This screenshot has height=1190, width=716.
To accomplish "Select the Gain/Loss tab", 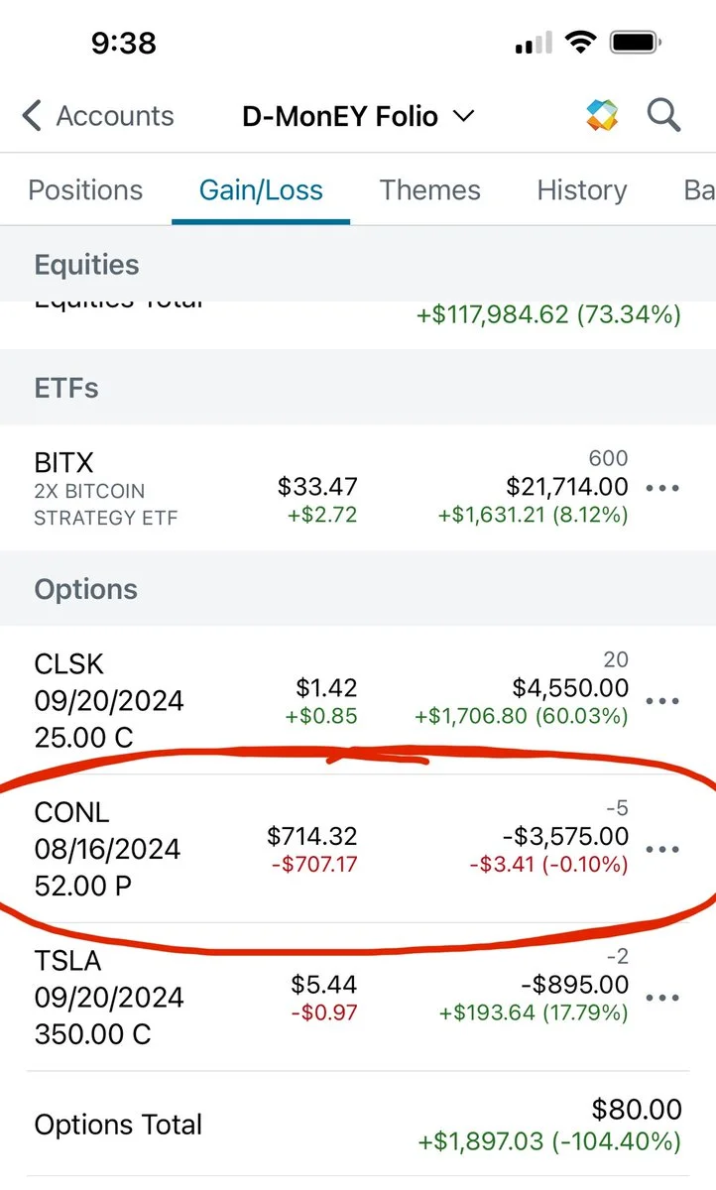I will tap(261, 190).
